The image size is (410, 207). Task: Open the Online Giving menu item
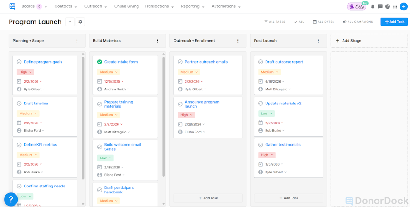click(127, 6)
